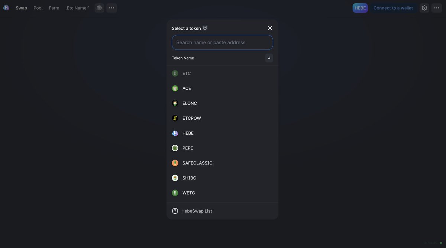Click the green network status dot
The height and width of the screenshot is (248, 446).
(x=441, y=243)
